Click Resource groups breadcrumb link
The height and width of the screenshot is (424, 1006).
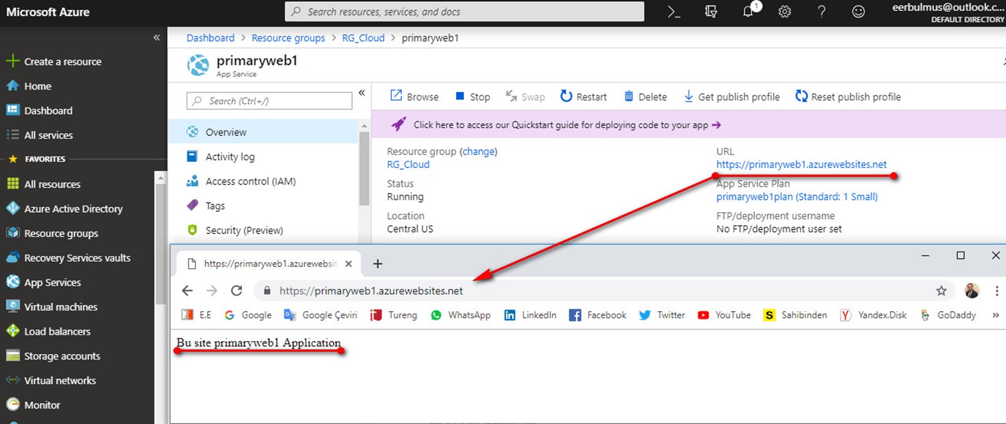click(x=288, y=37)
